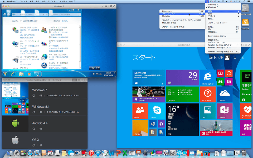Switch Control Center to list view
Image resolution: width=253 pixels, height=158 pixels.
[x=79, y=80]
